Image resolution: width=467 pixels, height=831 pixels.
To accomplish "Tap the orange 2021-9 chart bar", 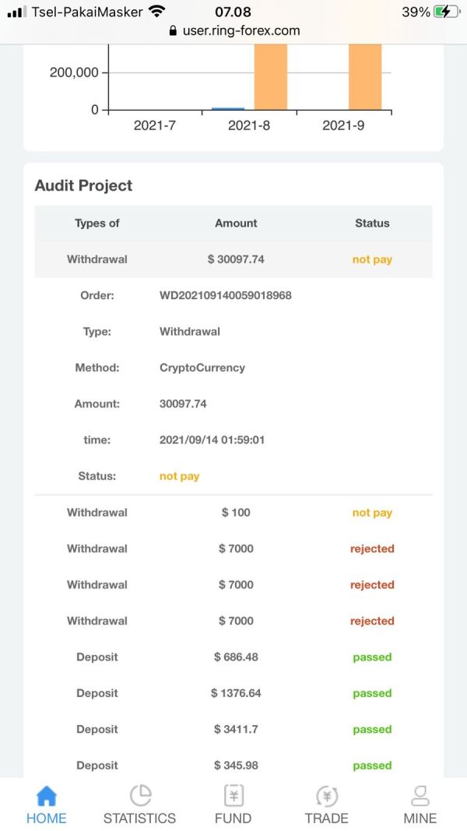I will coord(365,77).
